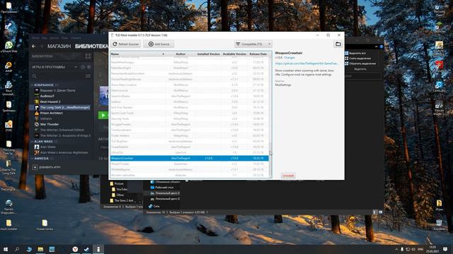Open the File Explorer taskbar icon
This screenshot has height=254, width=453.
(40, 249)
